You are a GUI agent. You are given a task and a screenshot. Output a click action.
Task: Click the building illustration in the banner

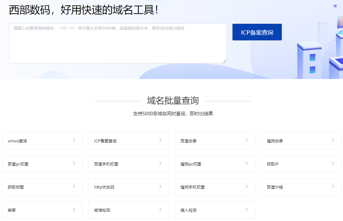pos(310,59)
